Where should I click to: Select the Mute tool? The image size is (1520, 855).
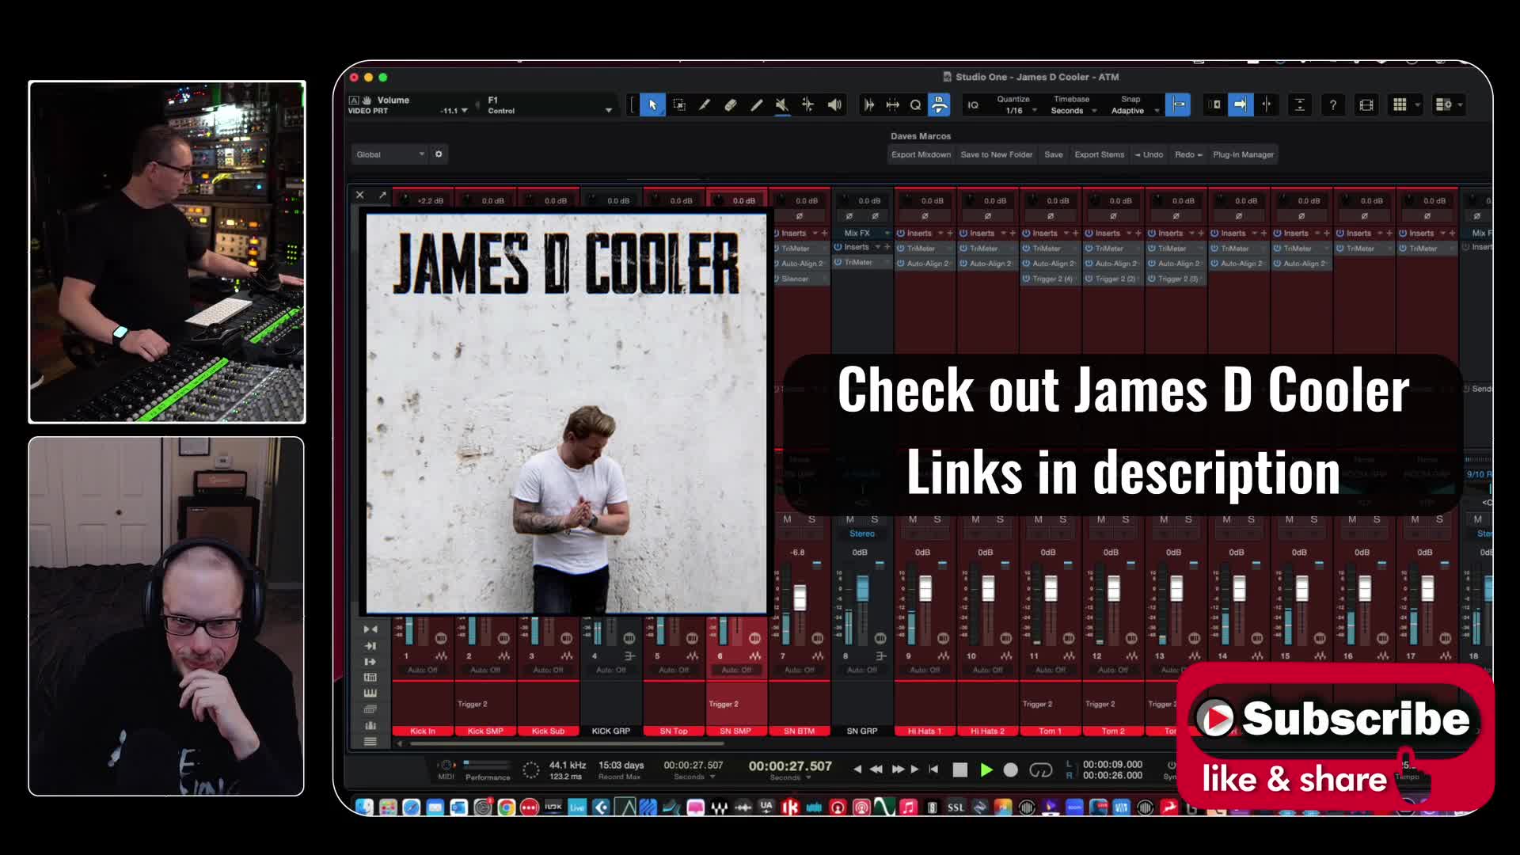coord(782,104)
